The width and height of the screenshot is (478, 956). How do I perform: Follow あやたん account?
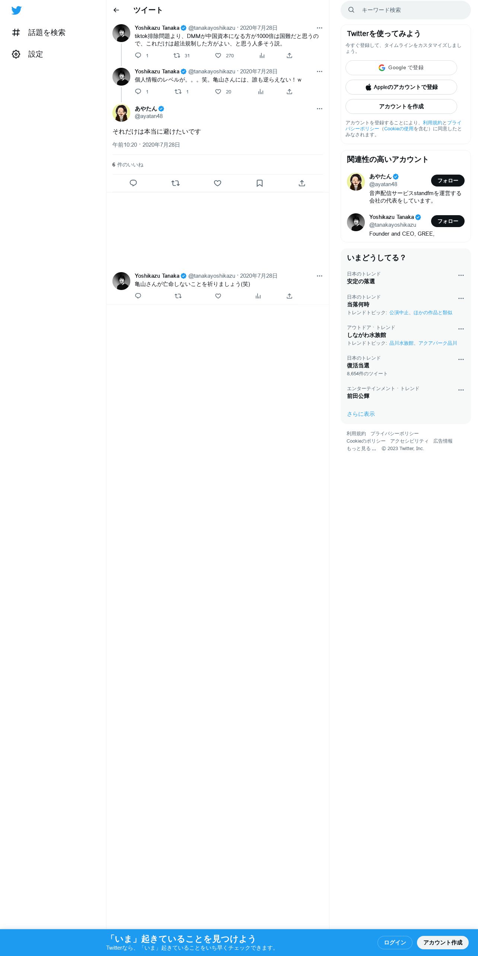tap(447, 181)
